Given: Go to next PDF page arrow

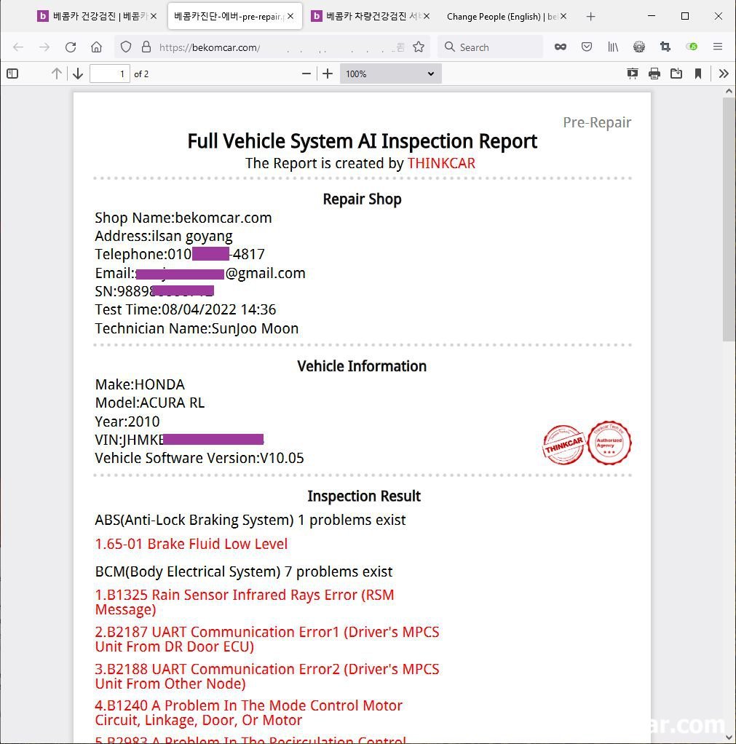Looking at the screenshot, I should [x=78, y=74].
